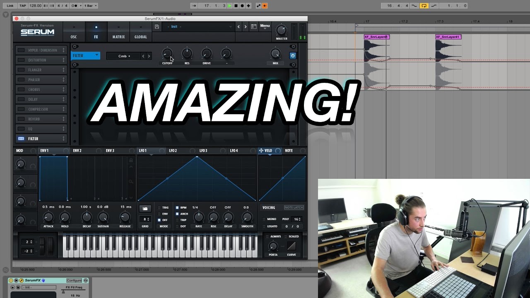Click the portamento Curve shape box
Image resolution: width=530 pixels, height=298 pixels.
[x=291, y=246]
